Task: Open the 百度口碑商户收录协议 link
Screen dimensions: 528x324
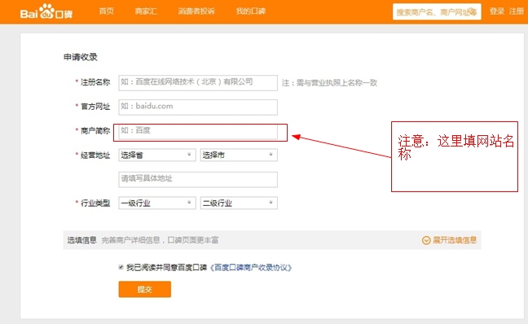Action: coord(251,268)
